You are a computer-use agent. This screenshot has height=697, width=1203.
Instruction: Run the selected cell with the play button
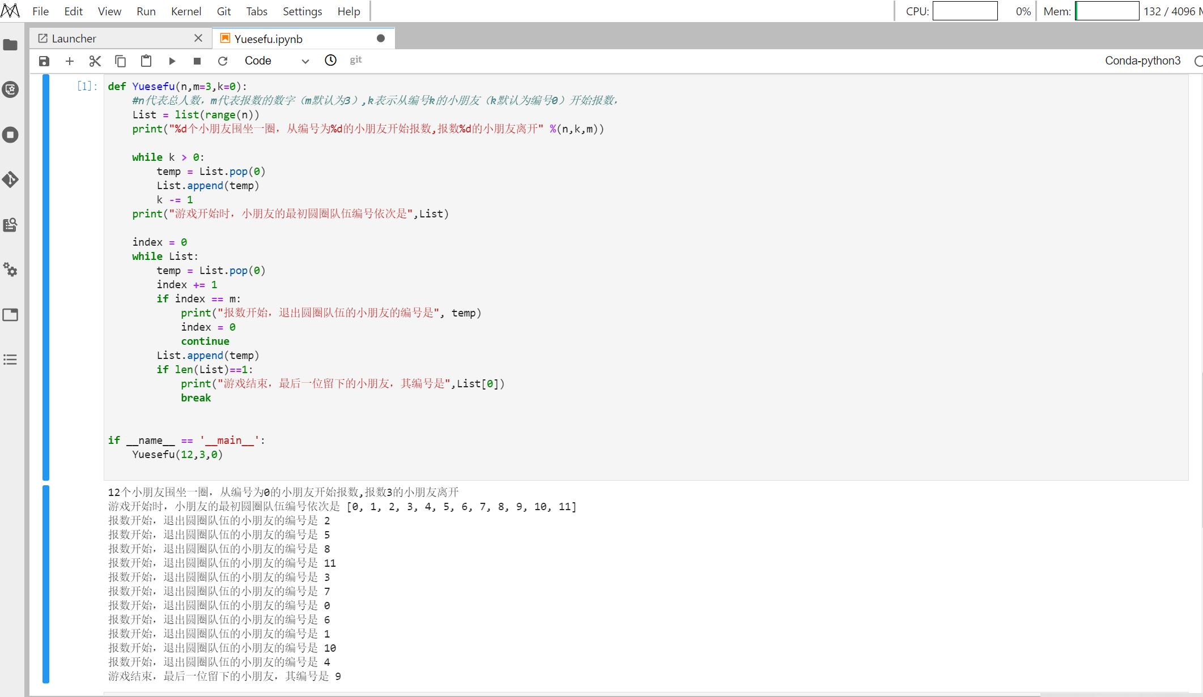[x=172, y=61]
